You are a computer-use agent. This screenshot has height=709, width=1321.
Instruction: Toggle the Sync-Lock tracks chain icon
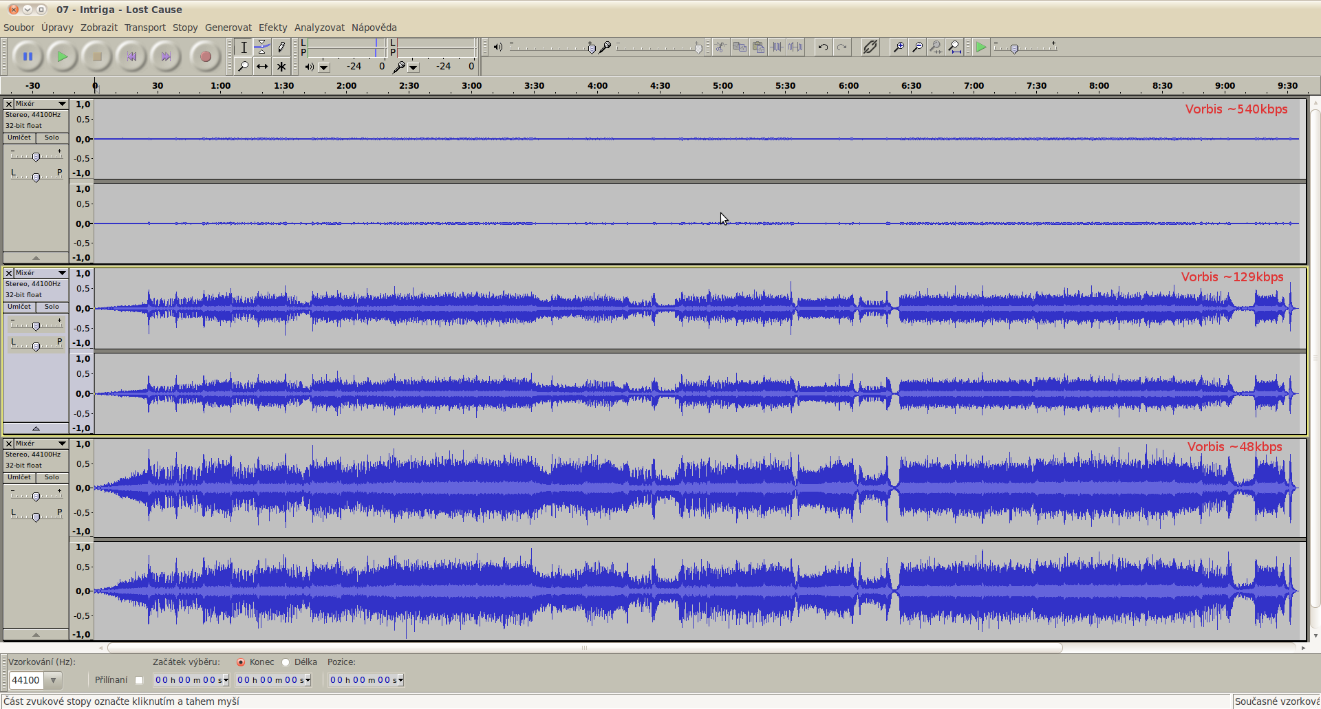[x=870, y=47]
